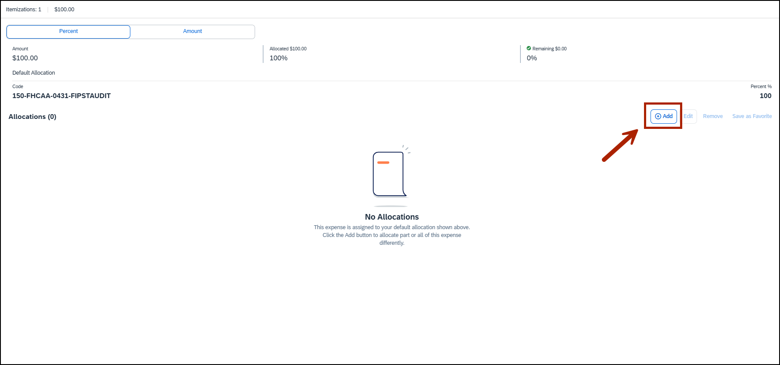The width and height of the screenshot is (780, 365).
Task: Click the green check icon beside Remaining
Action: pyautogui.click(x=529, y=49)
